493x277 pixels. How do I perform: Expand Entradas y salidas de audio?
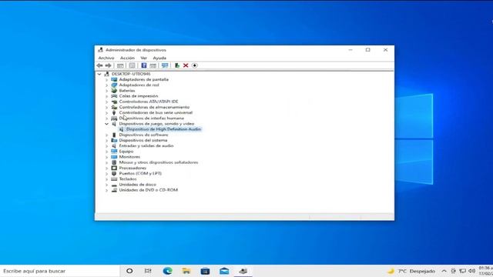pos(106,146)
